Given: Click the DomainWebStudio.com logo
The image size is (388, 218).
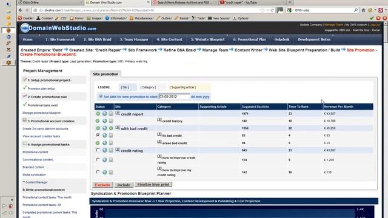Looking at the screenshot, I should (58, 28).
